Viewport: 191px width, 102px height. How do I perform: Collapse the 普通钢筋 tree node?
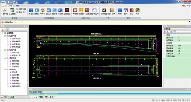click(x=5, y=69)
